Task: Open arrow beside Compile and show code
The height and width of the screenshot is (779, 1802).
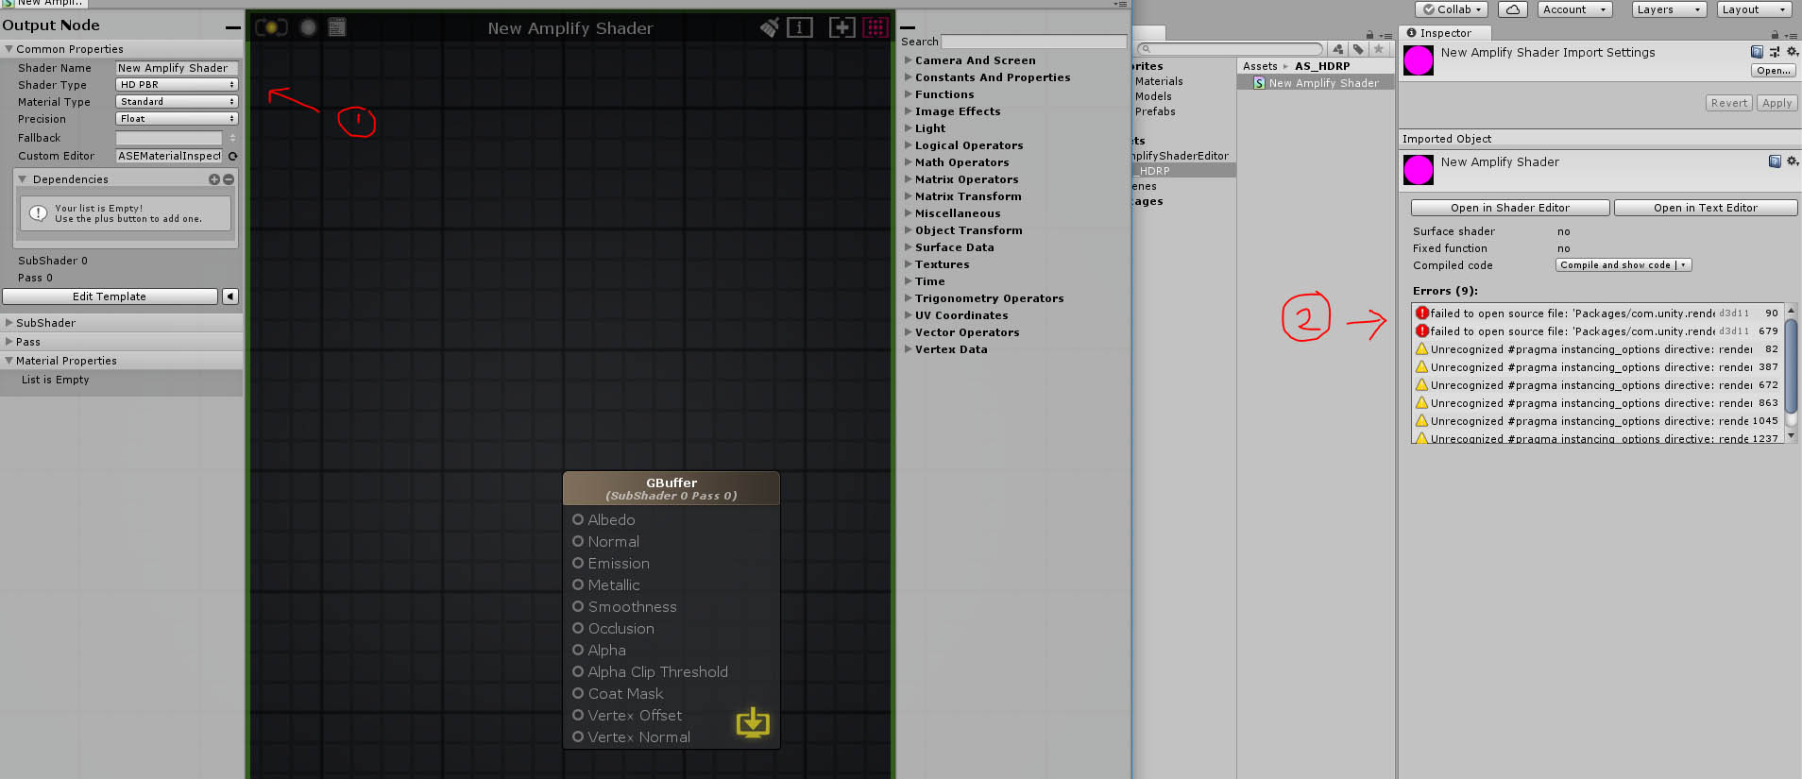Action: coord(1684,265)
